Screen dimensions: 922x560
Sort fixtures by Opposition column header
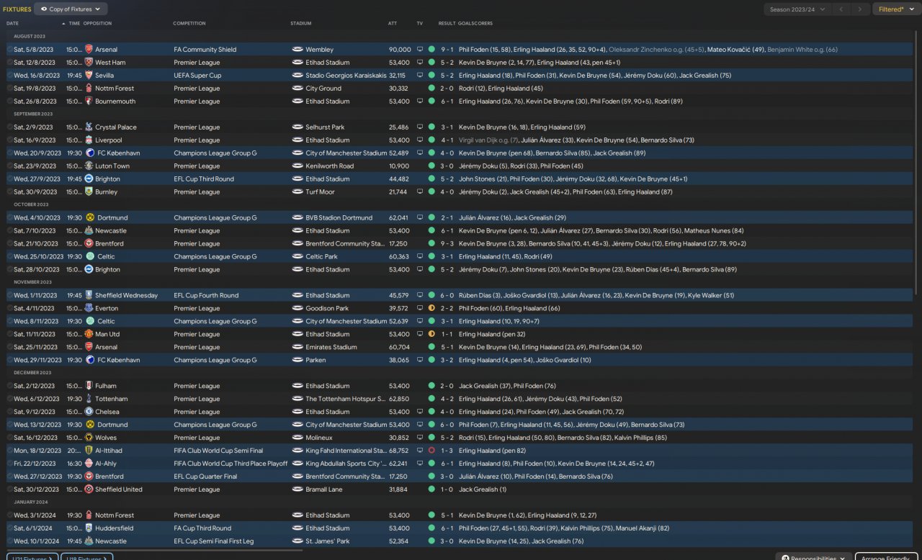(x=97, y=24)
